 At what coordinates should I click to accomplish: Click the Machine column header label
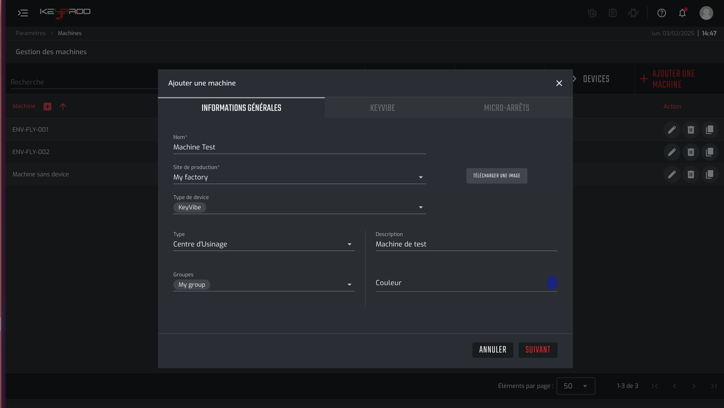24,106
